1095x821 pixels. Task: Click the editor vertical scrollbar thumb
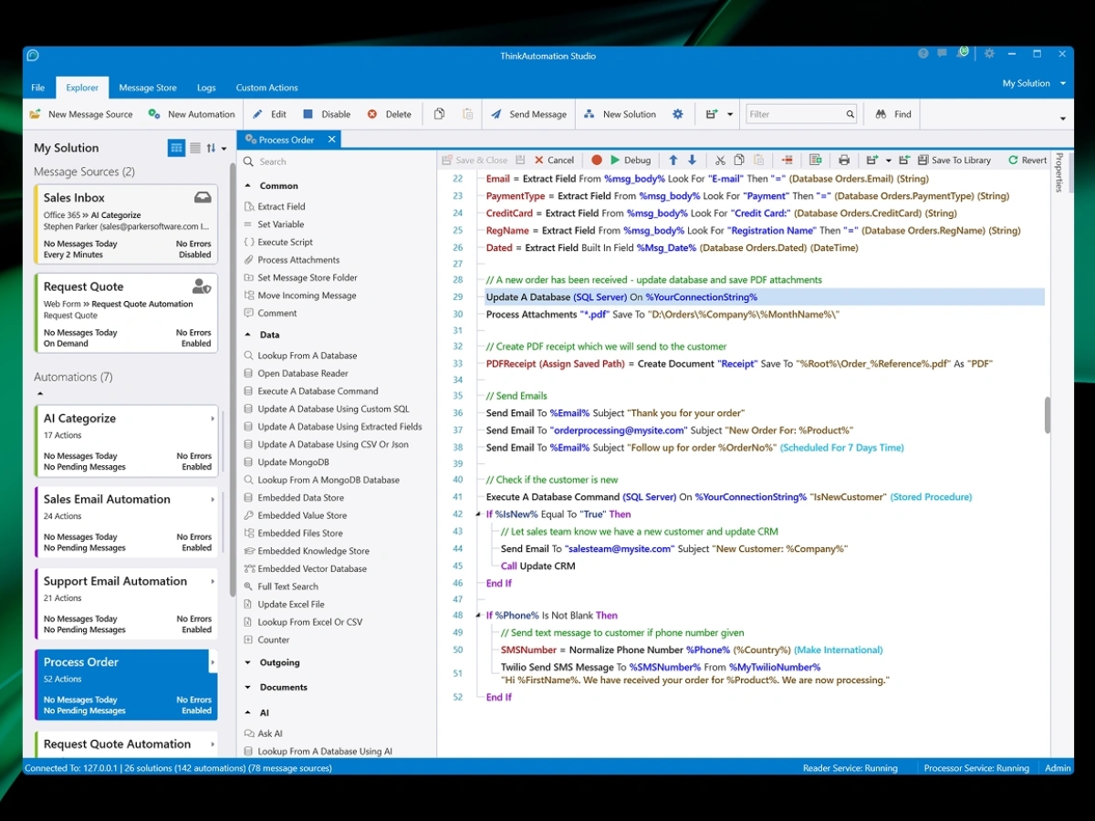(x=1048, y=414)
